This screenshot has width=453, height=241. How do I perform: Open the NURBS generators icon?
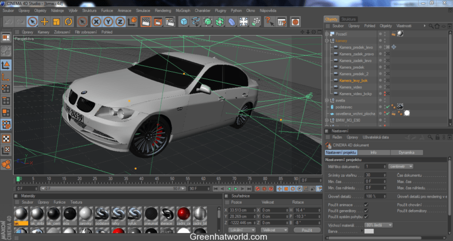pos(208,22)
